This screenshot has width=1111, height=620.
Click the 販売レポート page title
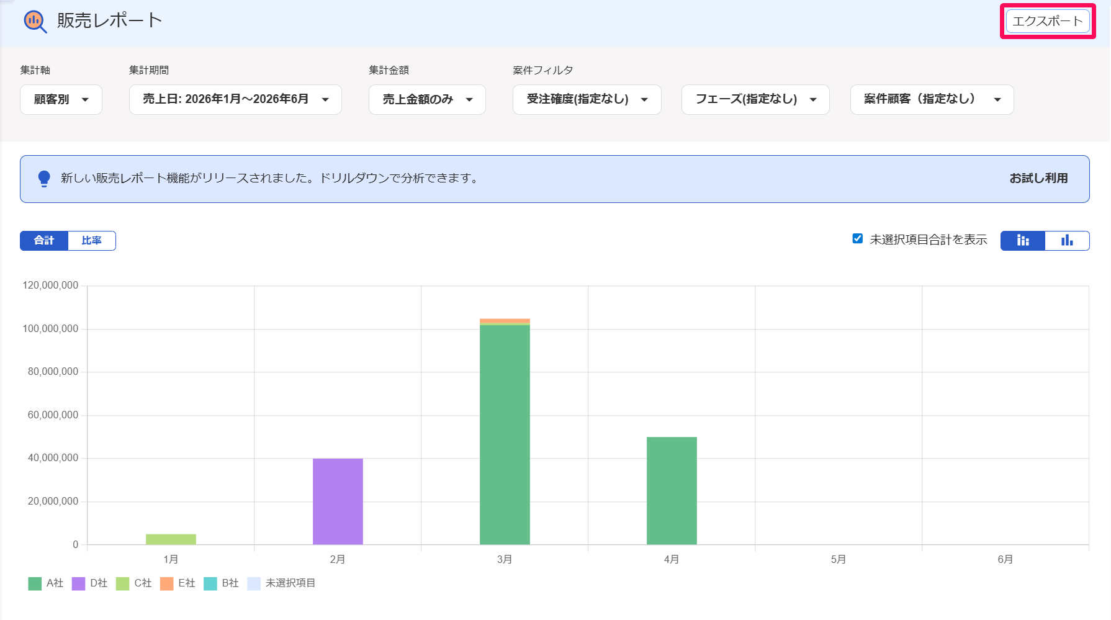tap(109, 20)
